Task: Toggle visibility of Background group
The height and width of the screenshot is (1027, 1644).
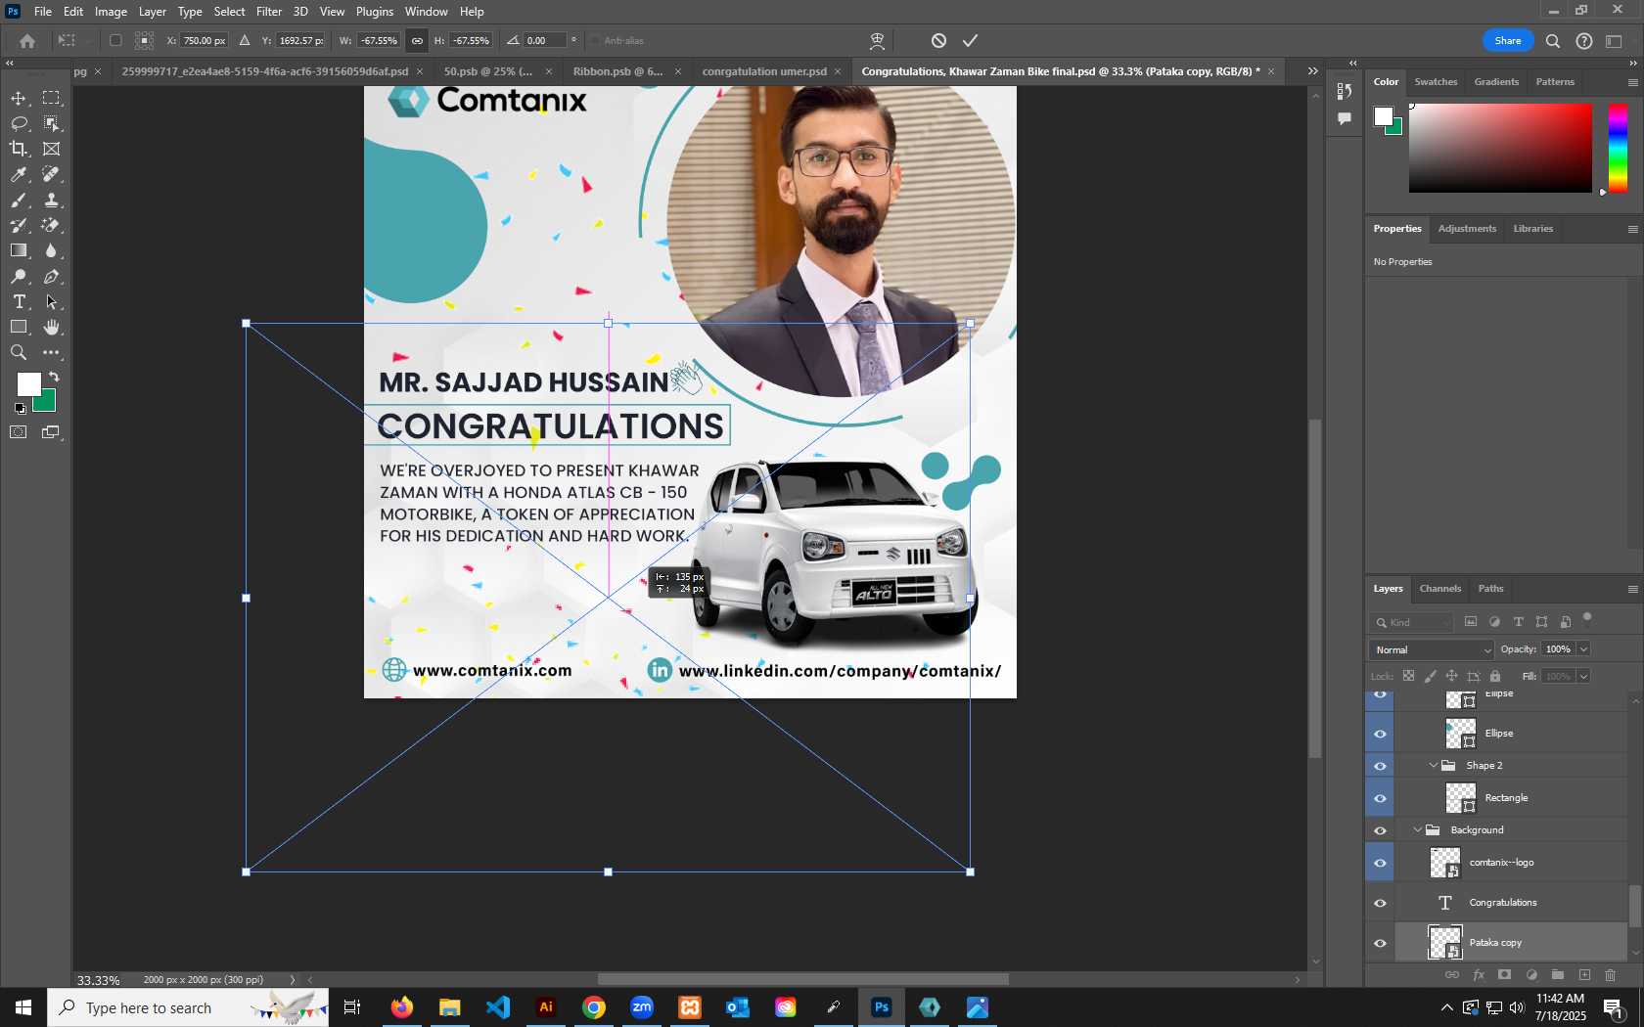Action: pyautogui.click(x=1380, y=830)
